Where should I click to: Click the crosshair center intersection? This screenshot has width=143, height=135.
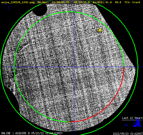pyautogui.click(x=74, y=67)
